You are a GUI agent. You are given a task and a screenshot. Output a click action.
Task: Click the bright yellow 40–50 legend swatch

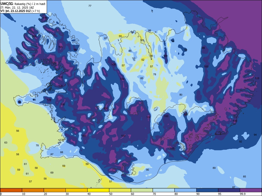98,190
